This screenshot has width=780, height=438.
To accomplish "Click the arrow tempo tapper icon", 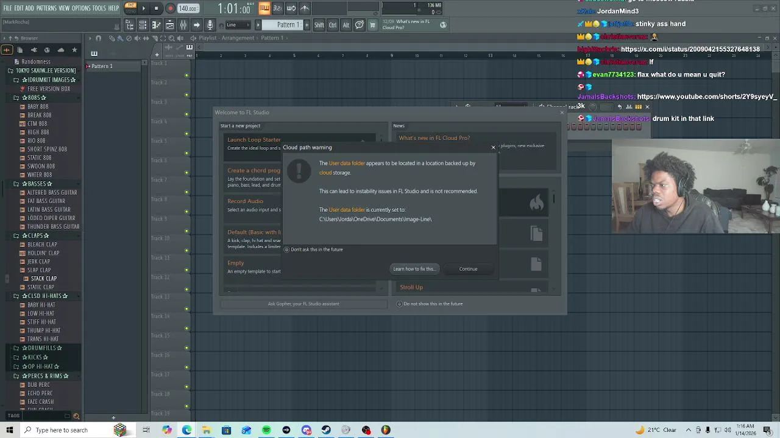I will (196, 25).
